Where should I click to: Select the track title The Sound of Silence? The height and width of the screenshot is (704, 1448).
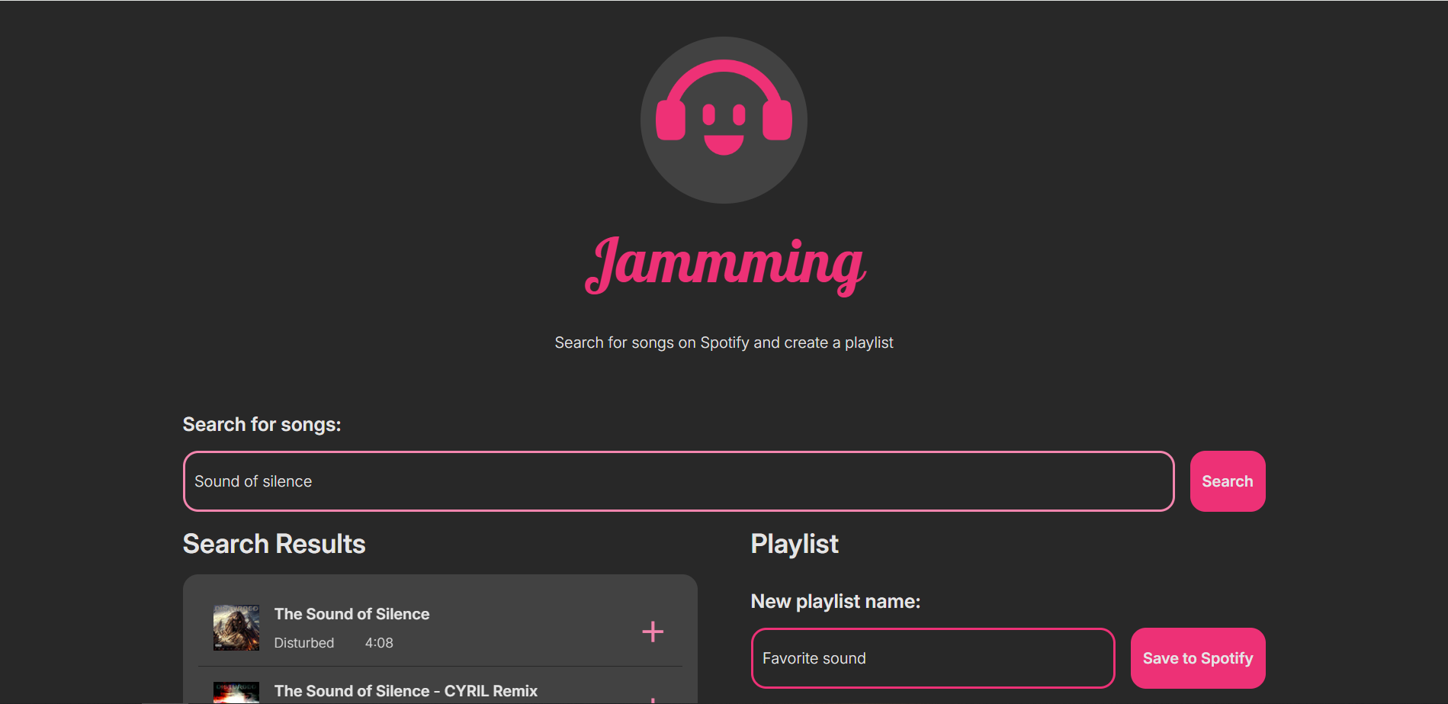[352, 614]
